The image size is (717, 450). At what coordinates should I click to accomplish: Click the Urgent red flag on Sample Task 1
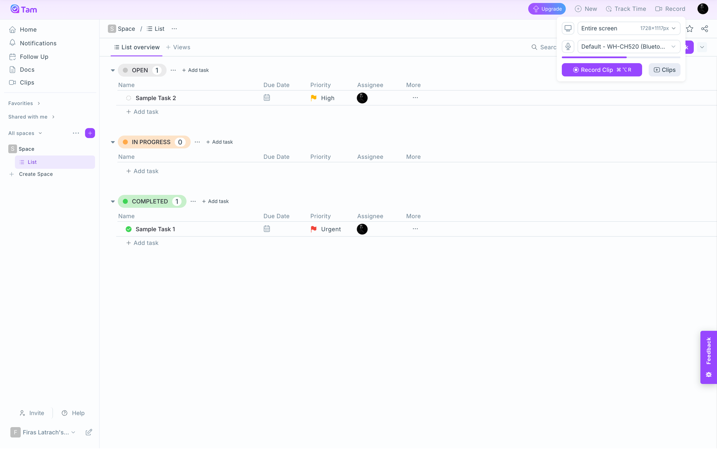click(x=314, y=229)
